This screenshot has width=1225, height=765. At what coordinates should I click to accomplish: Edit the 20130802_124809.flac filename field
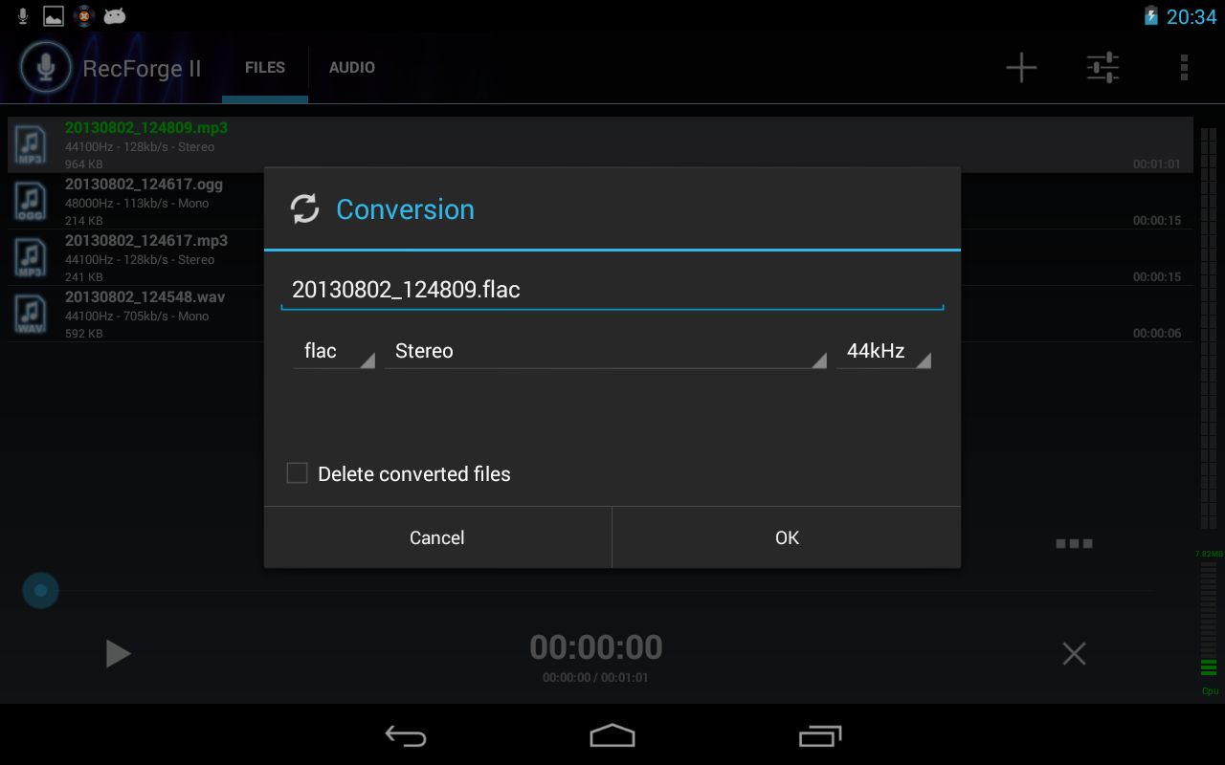point(612,289)
